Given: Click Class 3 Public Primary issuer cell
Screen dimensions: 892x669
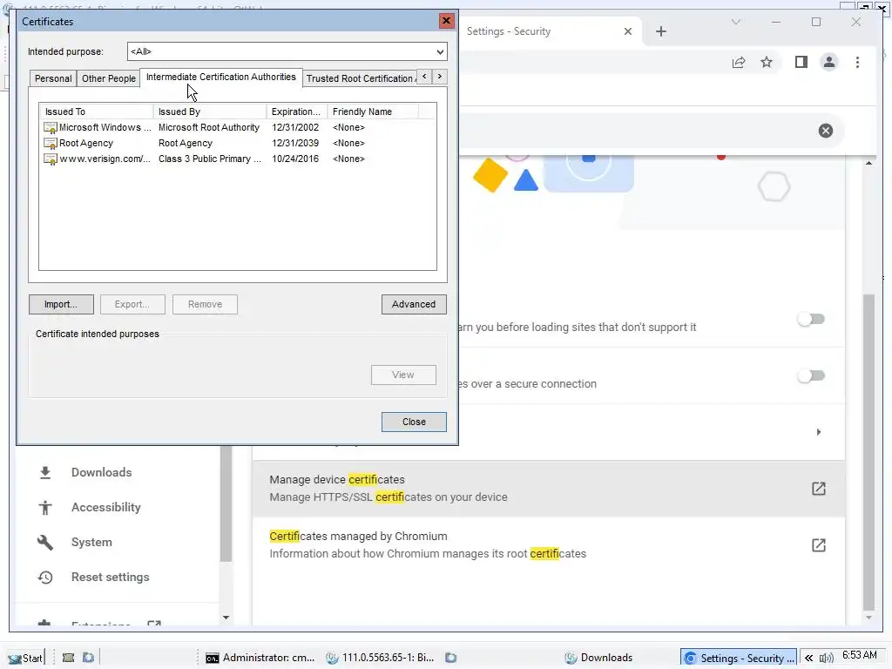Looking at the screenshot, I should [209, 159].
